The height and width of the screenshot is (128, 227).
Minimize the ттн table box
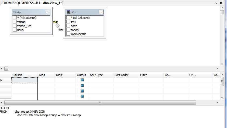[101, 12]
